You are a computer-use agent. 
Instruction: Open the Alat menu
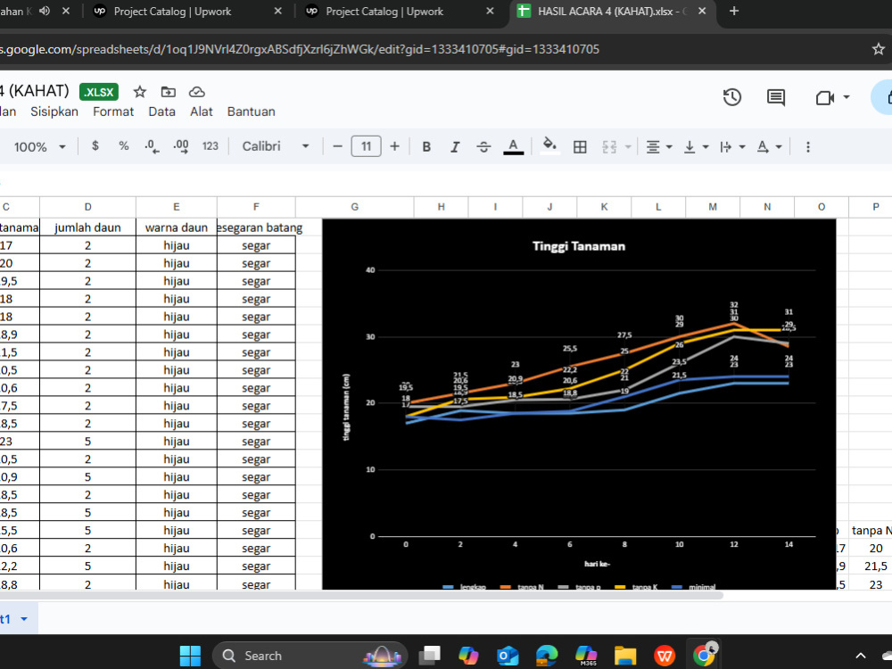[x=201, y=111]
